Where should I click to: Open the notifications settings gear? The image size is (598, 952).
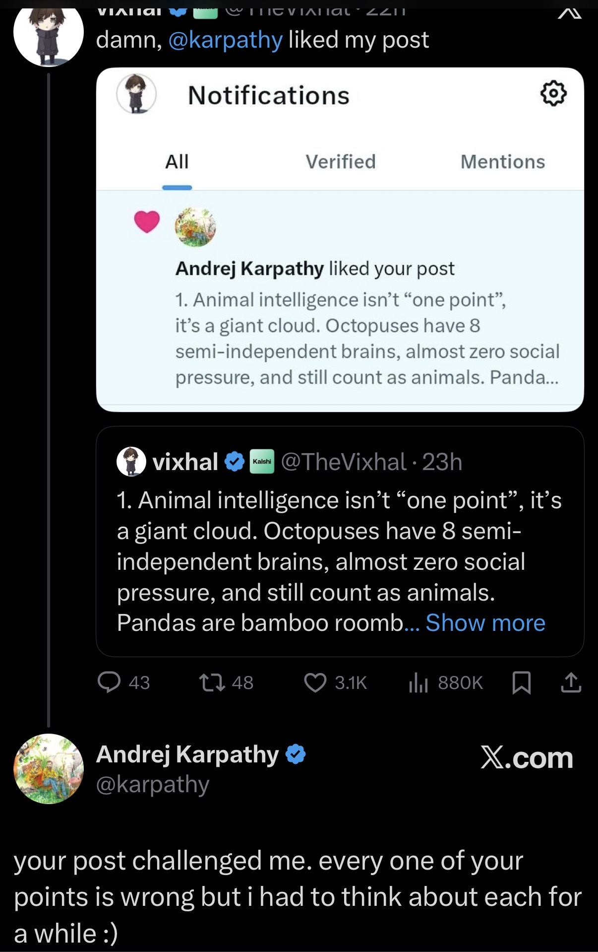(553, 93)
